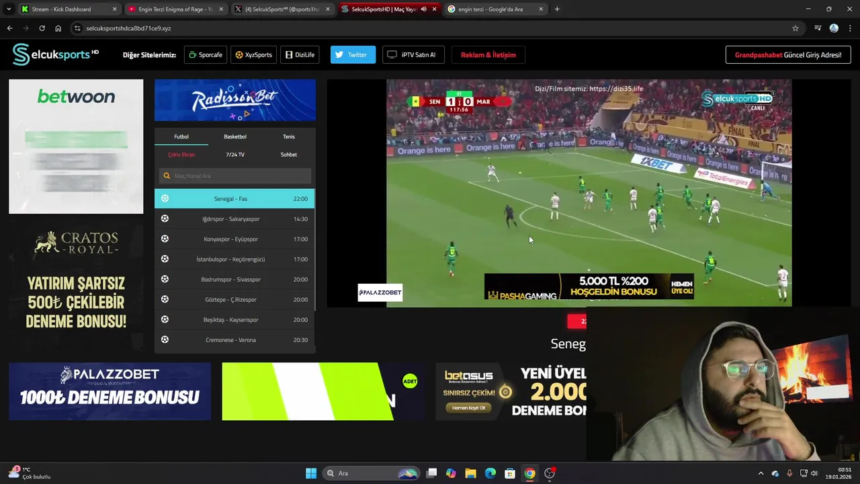The width and height of the screenshot is (860, 484).
Task: Open File Explorer from the taskbar
Action: [x=470, y=473]
